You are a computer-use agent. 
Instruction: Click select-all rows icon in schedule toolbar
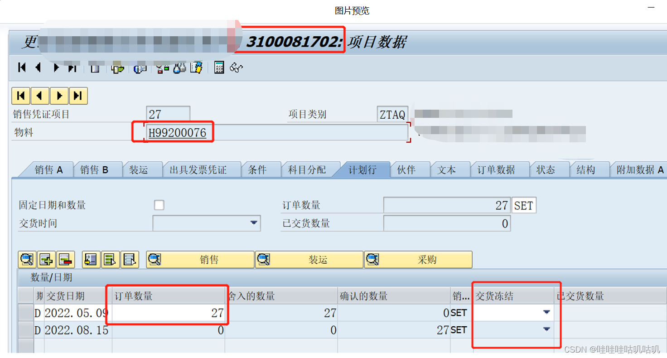tap(91, 260)
